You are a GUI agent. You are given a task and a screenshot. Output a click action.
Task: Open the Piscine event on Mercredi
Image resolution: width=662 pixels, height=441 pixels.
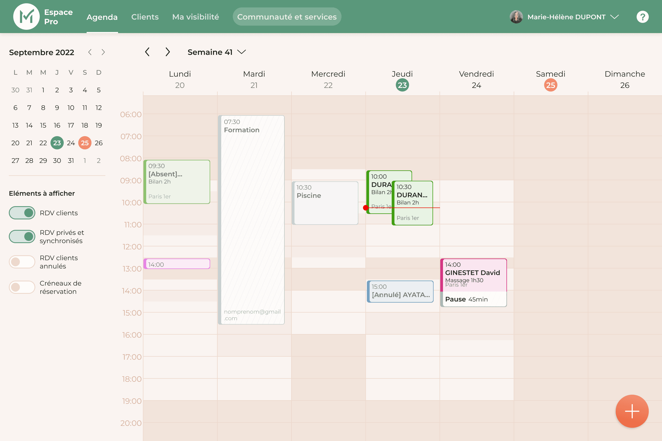[325, 203]
